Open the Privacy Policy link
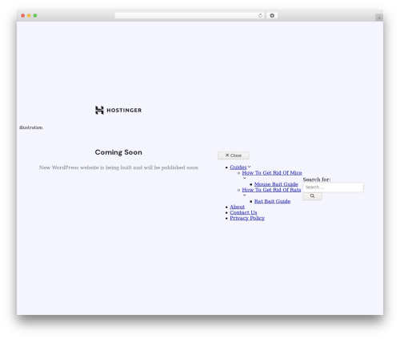The image size is (400, 339). 247,218
